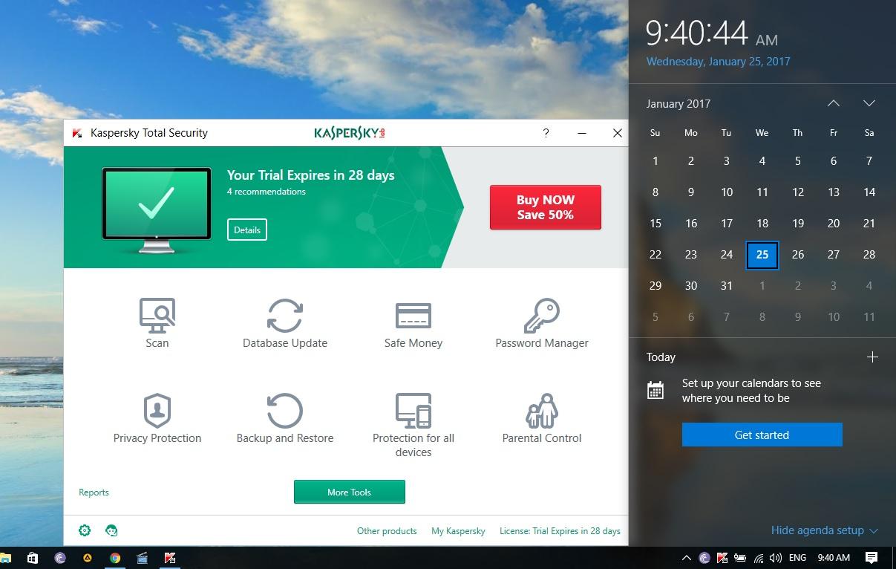Click Your Trial Expires in 28 days heading
The height and width of the screenshot is (569, 896).
click(x=311, y=175)
